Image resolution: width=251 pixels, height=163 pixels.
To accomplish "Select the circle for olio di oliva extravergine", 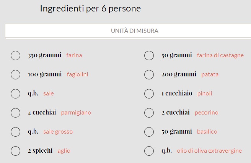I will pyautogui.click(x=149, y=151).
